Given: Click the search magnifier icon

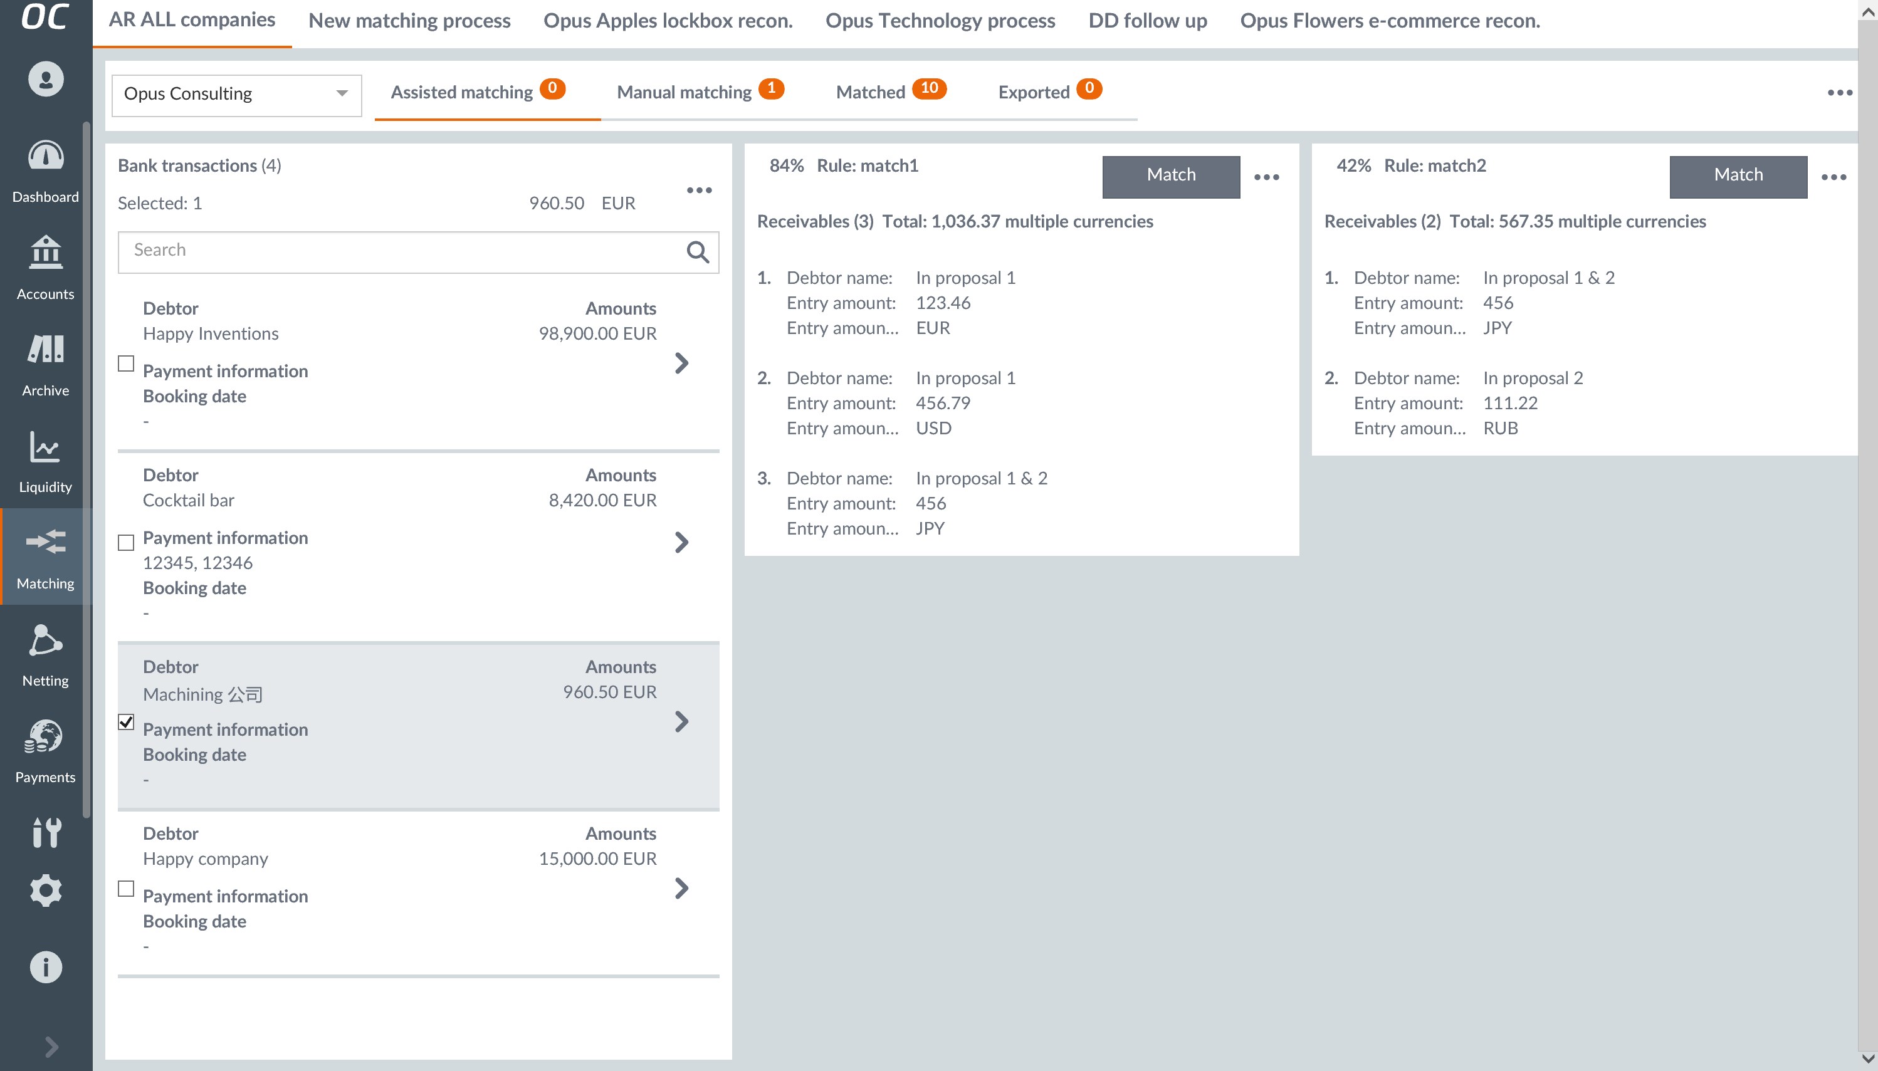Looking at the screenshot, I should tap(697, 253).
